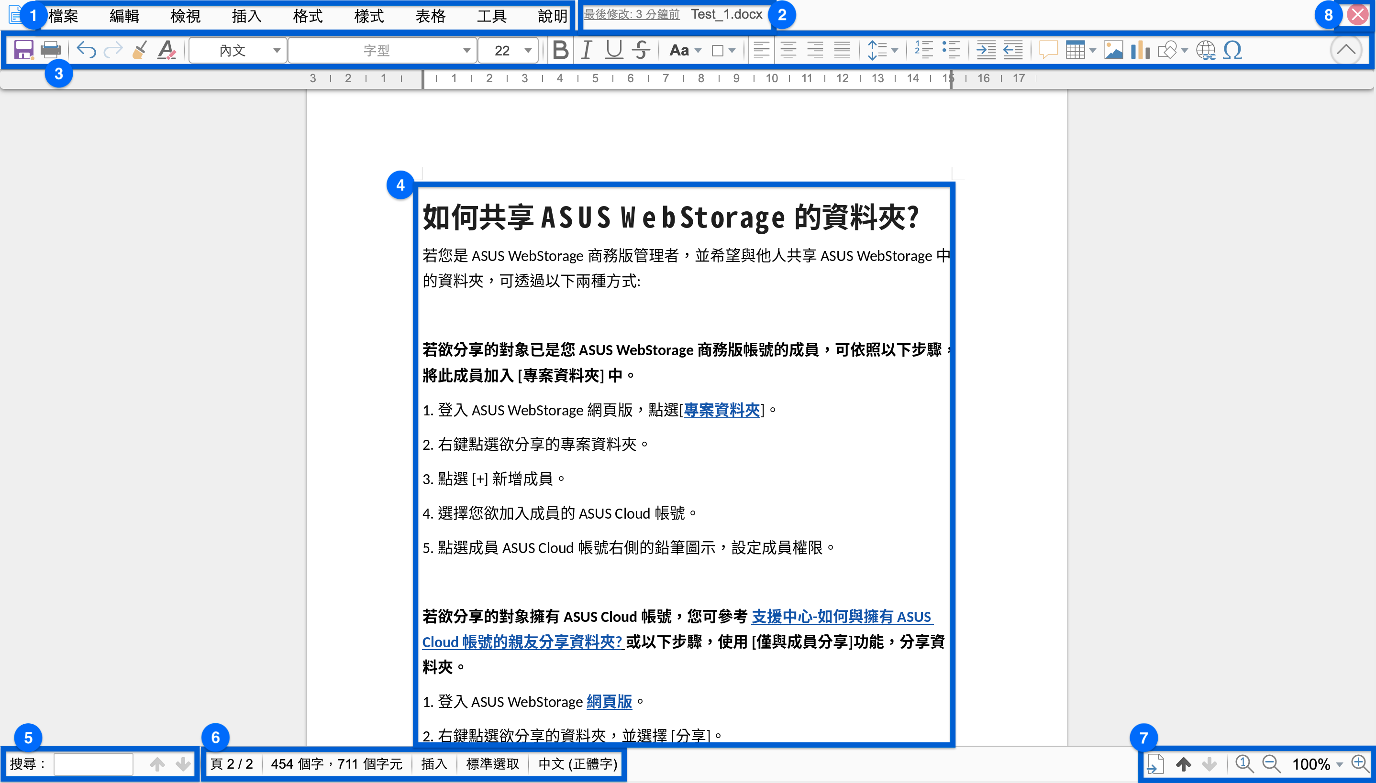Decrease paragraph indent
This screenshot has width=1376, height=783.
click(x=1013, y=50)
